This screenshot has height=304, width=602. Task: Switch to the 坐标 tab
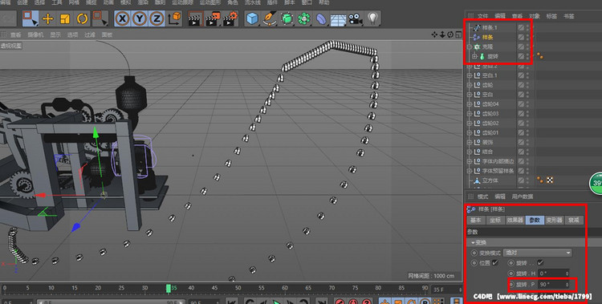coord(495,220)
